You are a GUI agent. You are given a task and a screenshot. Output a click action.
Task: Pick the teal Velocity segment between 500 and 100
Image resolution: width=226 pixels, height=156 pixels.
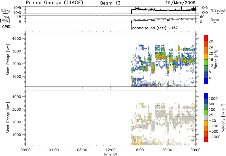[206, 107]
